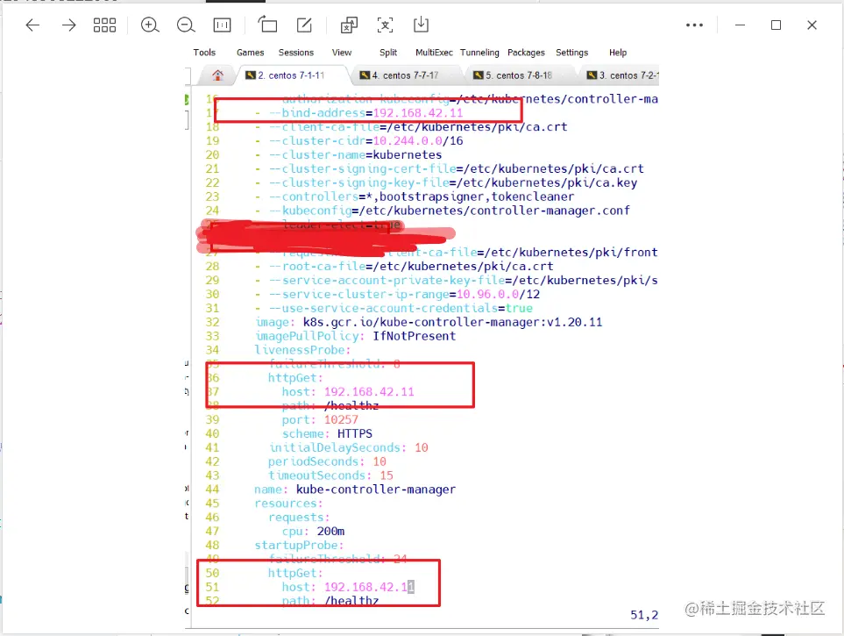
Task: Click the root-ca-file line 28
Action: point(411,267)
